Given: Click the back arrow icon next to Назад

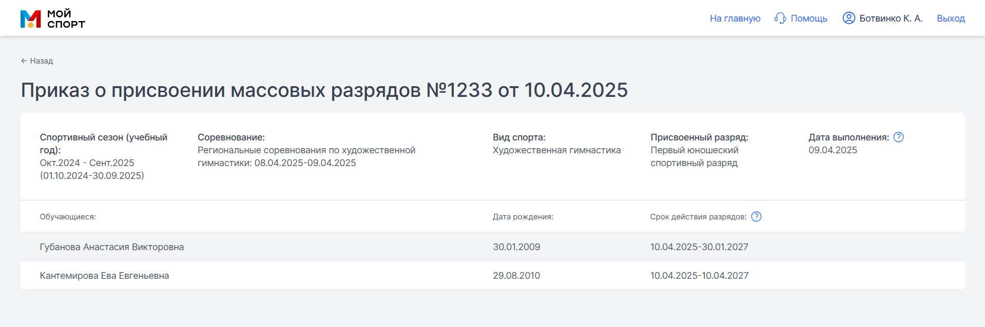Looking at the screenshot, I should pyautogui.click(x=24, y=61).
